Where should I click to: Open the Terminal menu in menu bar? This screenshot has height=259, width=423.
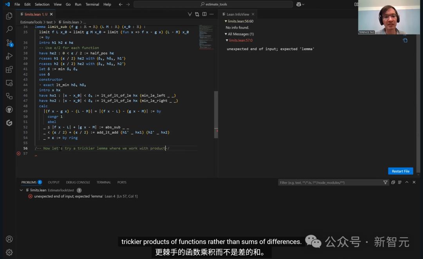tap(92, 4)
